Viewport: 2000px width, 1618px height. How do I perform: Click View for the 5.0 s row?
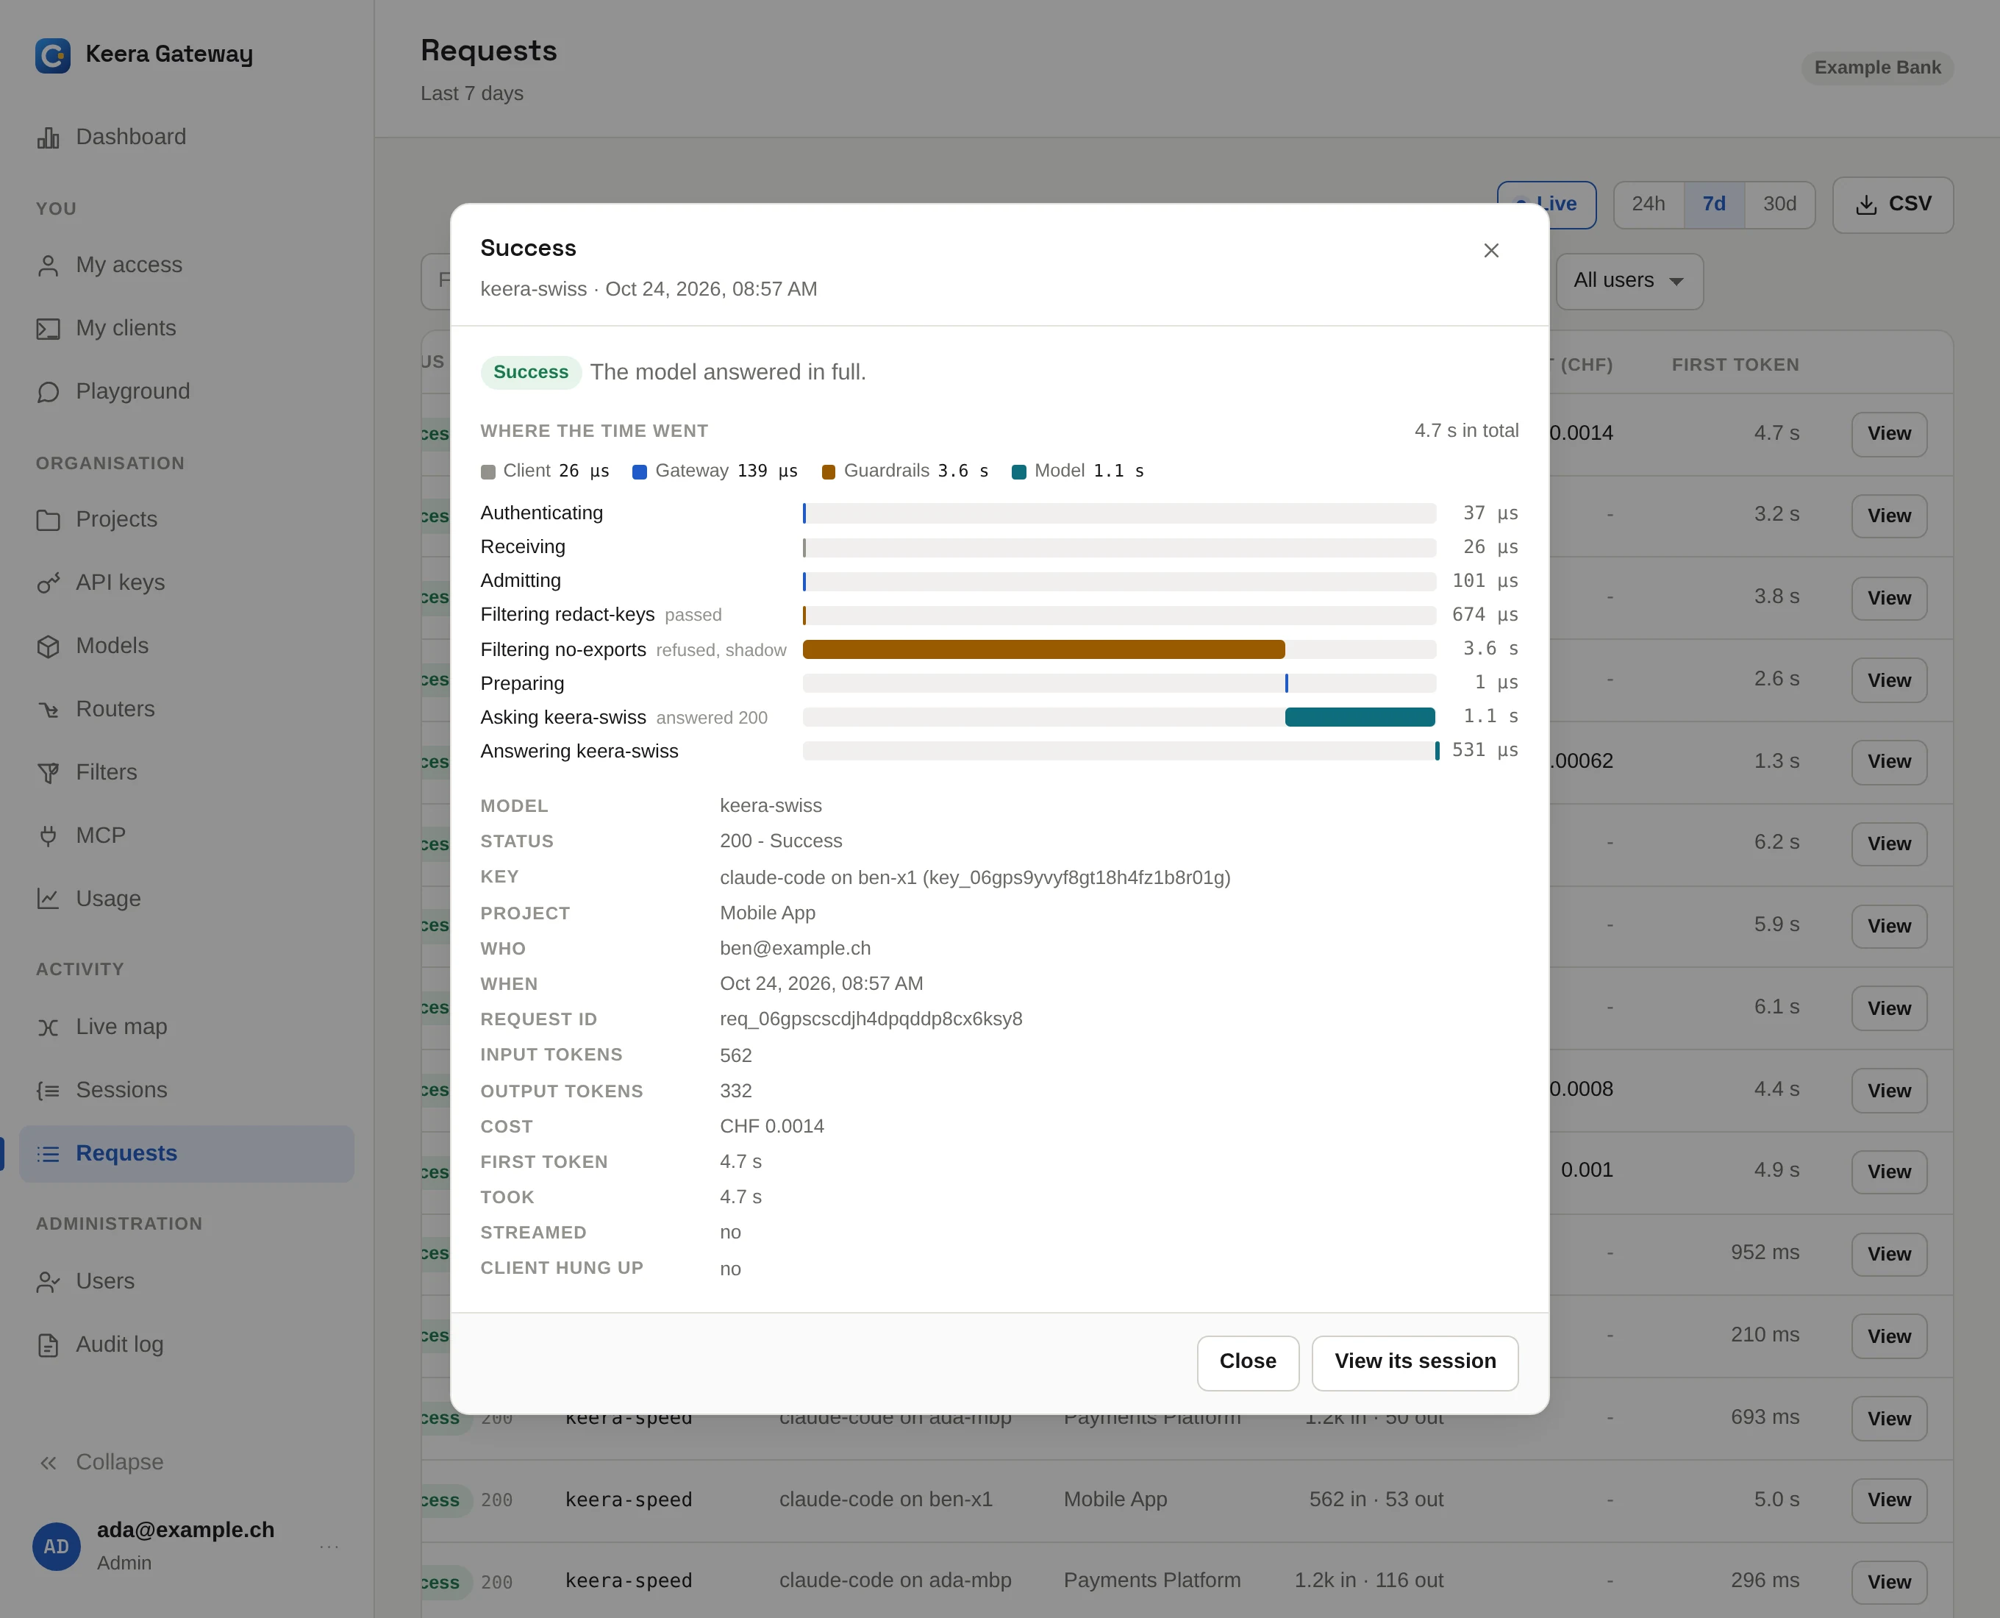[x=1889, y=1500]
